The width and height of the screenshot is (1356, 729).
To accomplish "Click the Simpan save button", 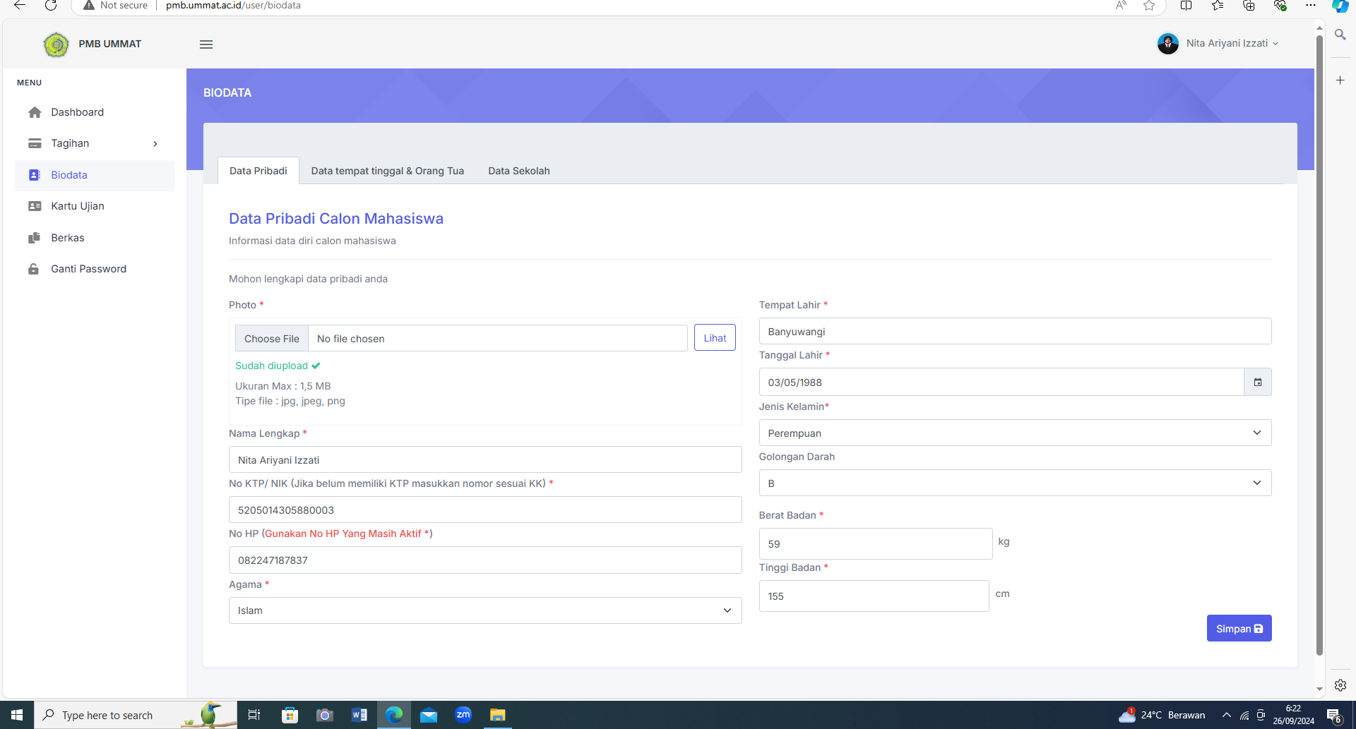I will 1239,629.
